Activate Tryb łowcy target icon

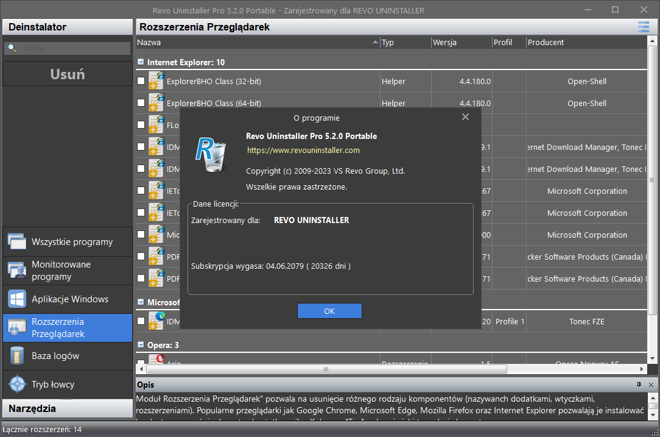[x=17, y=384]
